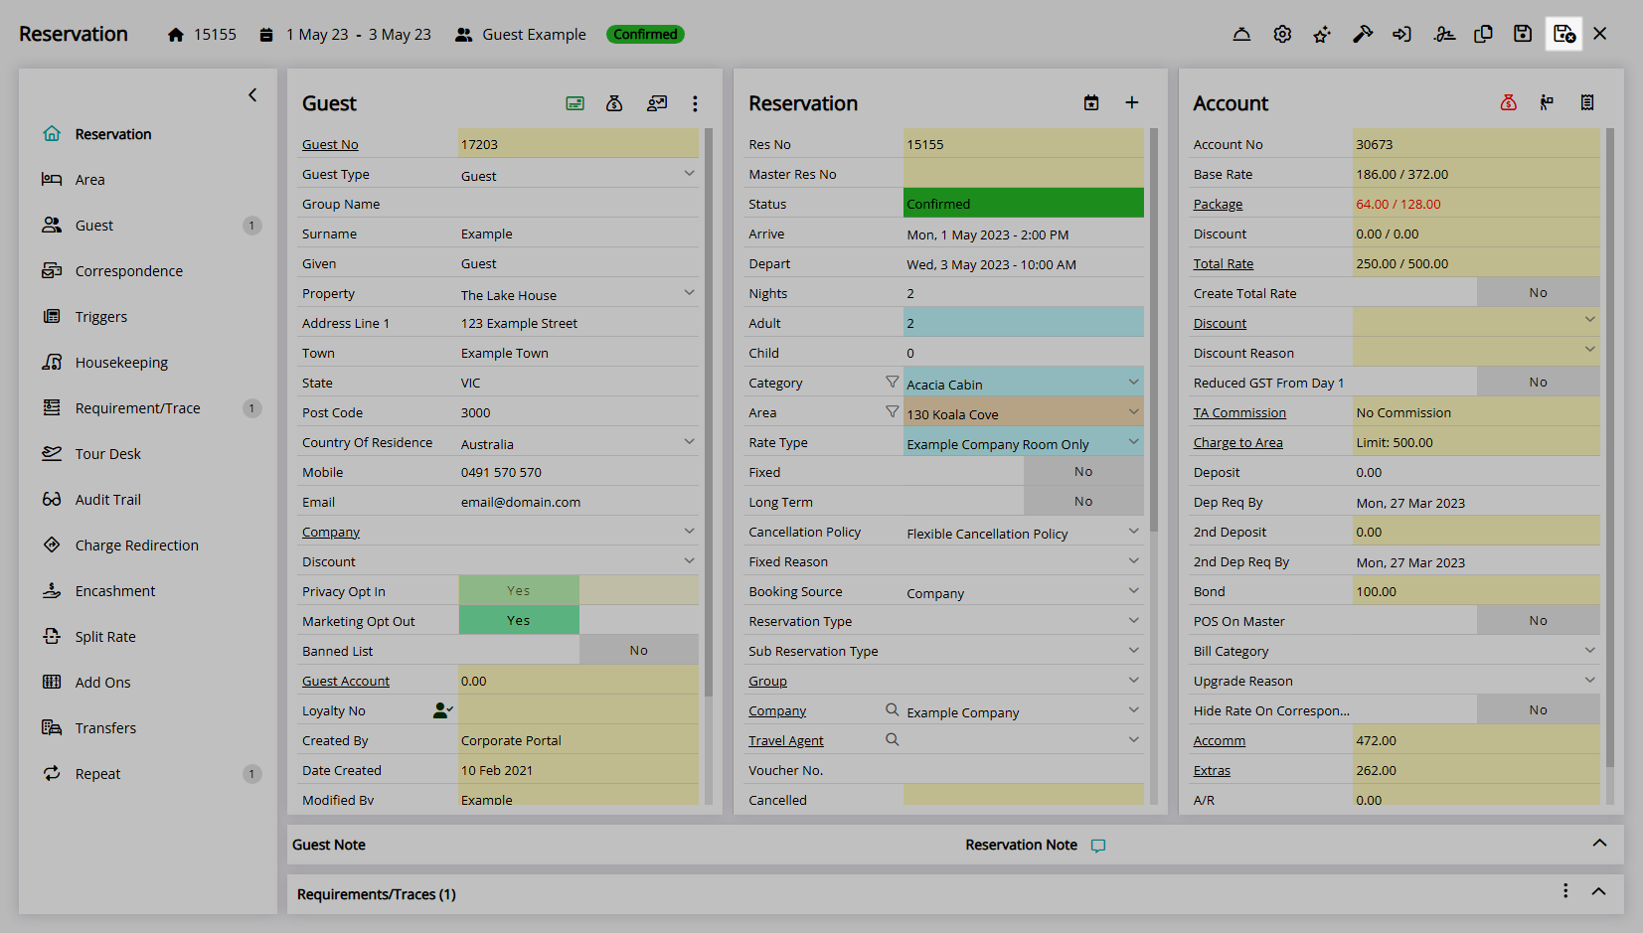
Task: Open the Bill Category dropdown
Action: [1477, 650]
